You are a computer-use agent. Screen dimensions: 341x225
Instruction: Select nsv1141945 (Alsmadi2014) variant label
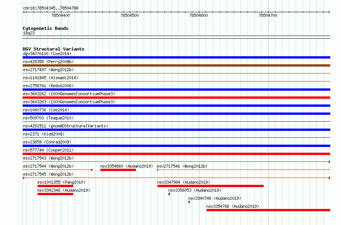pyautogui.click(x=51, y=78)
